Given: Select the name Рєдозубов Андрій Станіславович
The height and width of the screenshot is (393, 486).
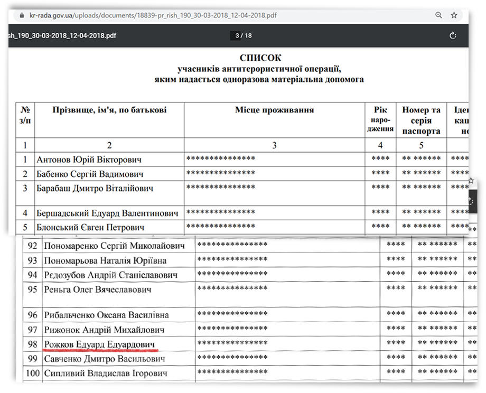Looking at the screenshot, I should [110, 275].
